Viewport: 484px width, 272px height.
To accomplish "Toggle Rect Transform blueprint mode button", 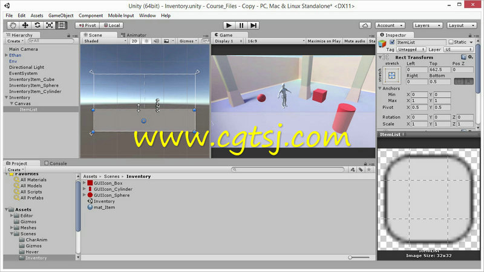I will [x=459, y=82].
